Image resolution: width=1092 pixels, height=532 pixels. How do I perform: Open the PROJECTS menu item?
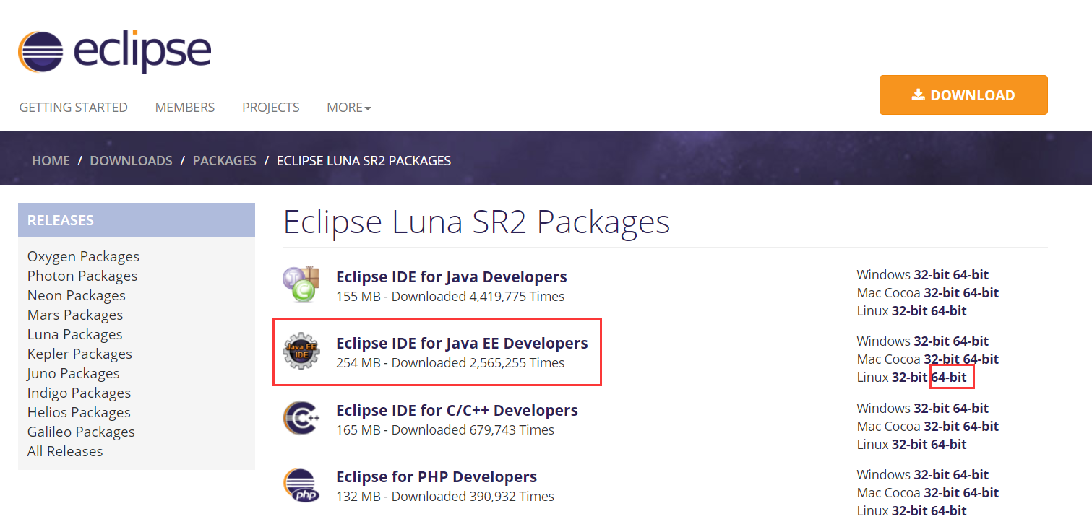[x=270, y=107]
